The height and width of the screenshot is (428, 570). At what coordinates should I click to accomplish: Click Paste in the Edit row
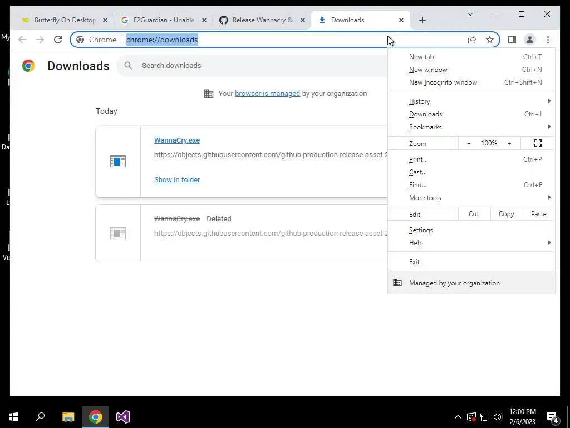coord(538,214)
